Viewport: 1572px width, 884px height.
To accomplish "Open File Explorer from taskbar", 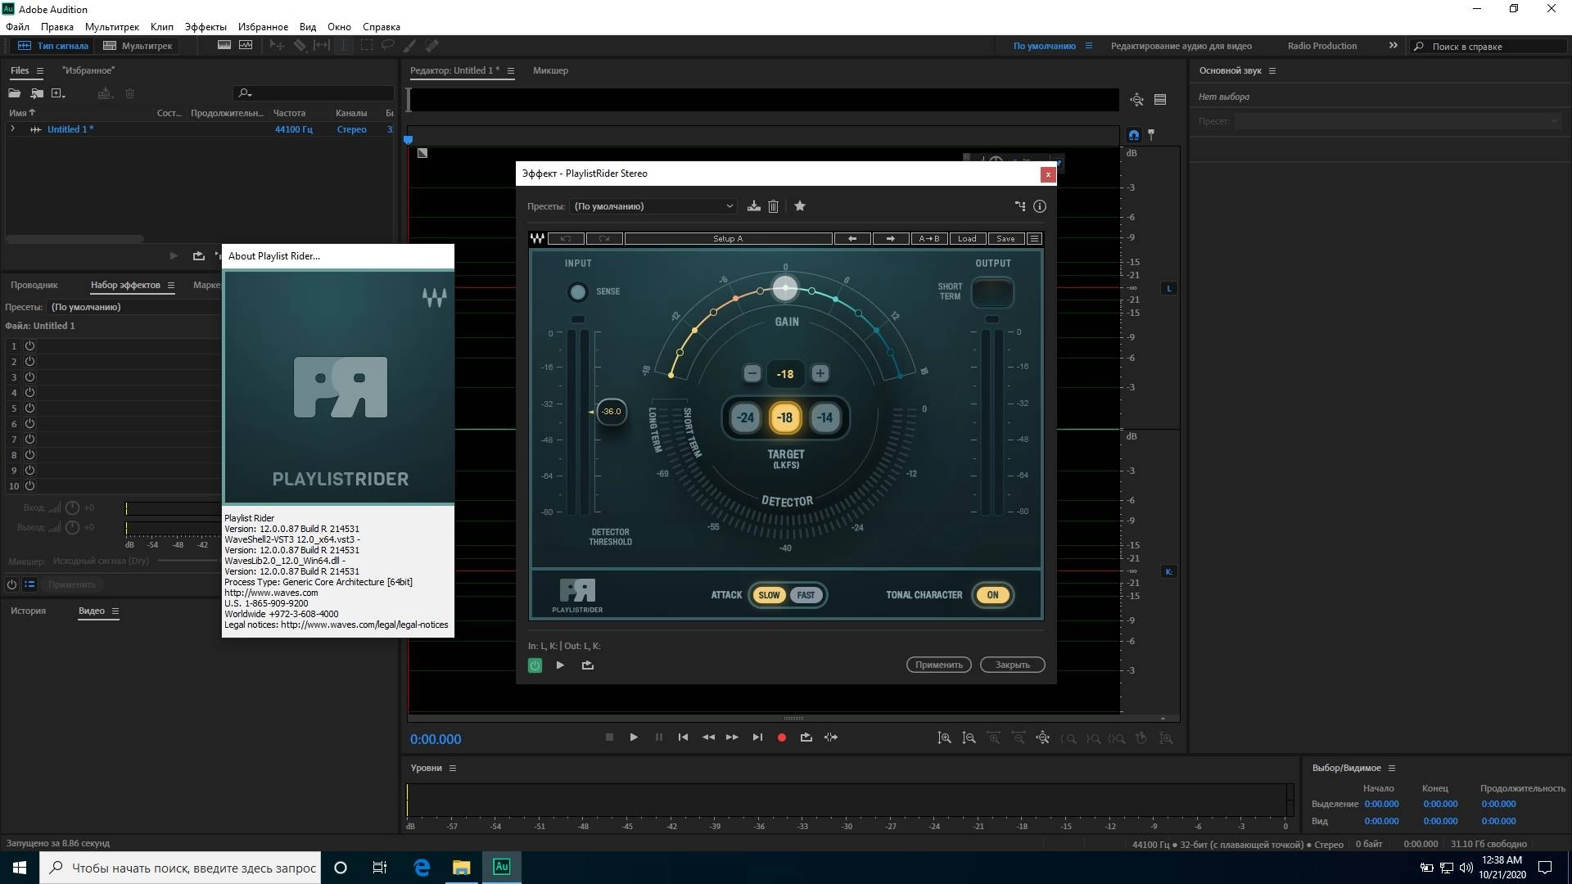I will coord(462,868).
